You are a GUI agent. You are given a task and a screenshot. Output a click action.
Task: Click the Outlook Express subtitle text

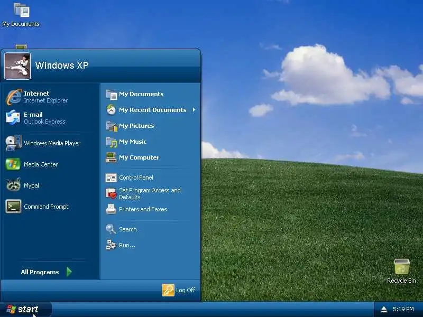click(x=44, y=122)
